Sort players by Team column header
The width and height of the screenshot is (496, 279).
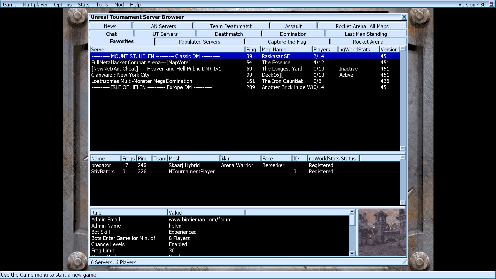[160, 158]
